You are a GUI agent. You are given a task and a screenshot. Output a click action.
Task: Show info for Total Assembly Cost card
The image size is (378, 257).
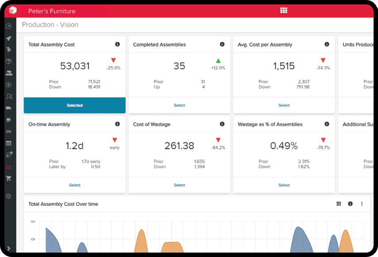pos(118,44)
